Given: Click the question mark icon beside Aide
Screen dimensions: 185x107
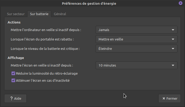Looking at the screenshot, I should 11,98.
